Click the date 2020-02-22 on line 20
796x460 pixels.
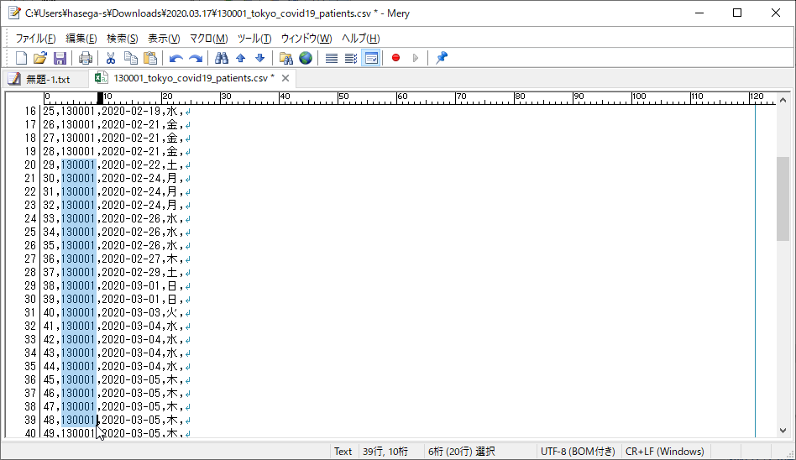coord(131,165)
